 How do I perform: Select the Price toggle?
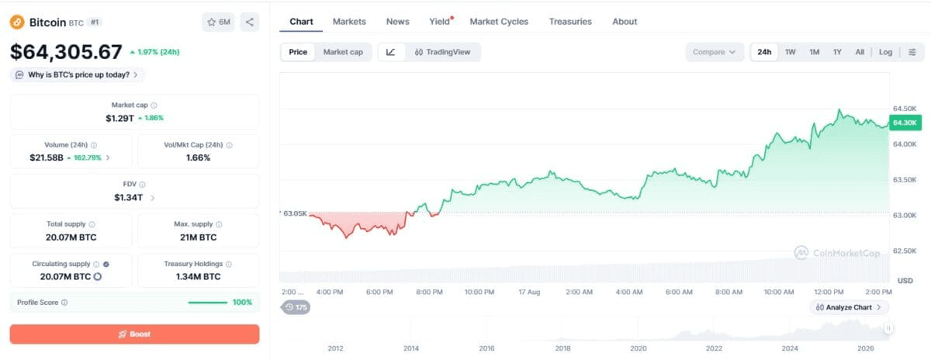point(298,52)
